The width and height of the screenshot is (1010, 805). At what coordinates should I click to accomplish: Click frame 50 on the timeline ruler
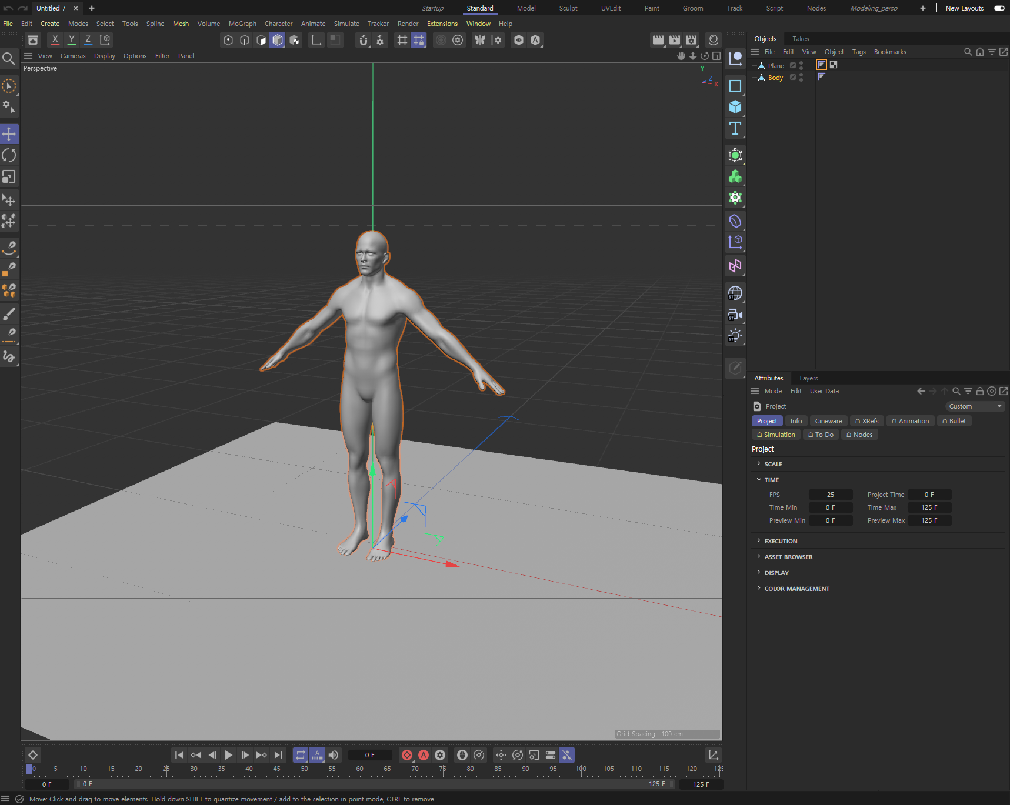(305, 769)
